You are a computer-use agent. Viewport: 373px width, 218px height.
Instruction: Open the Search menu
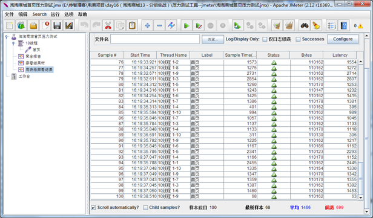coord(39,14)
